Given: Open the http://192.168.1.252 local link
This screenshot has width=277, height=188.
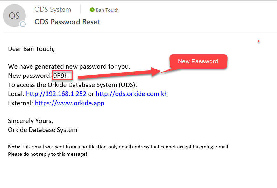Looking at the screenshot, I should point(56,94).
